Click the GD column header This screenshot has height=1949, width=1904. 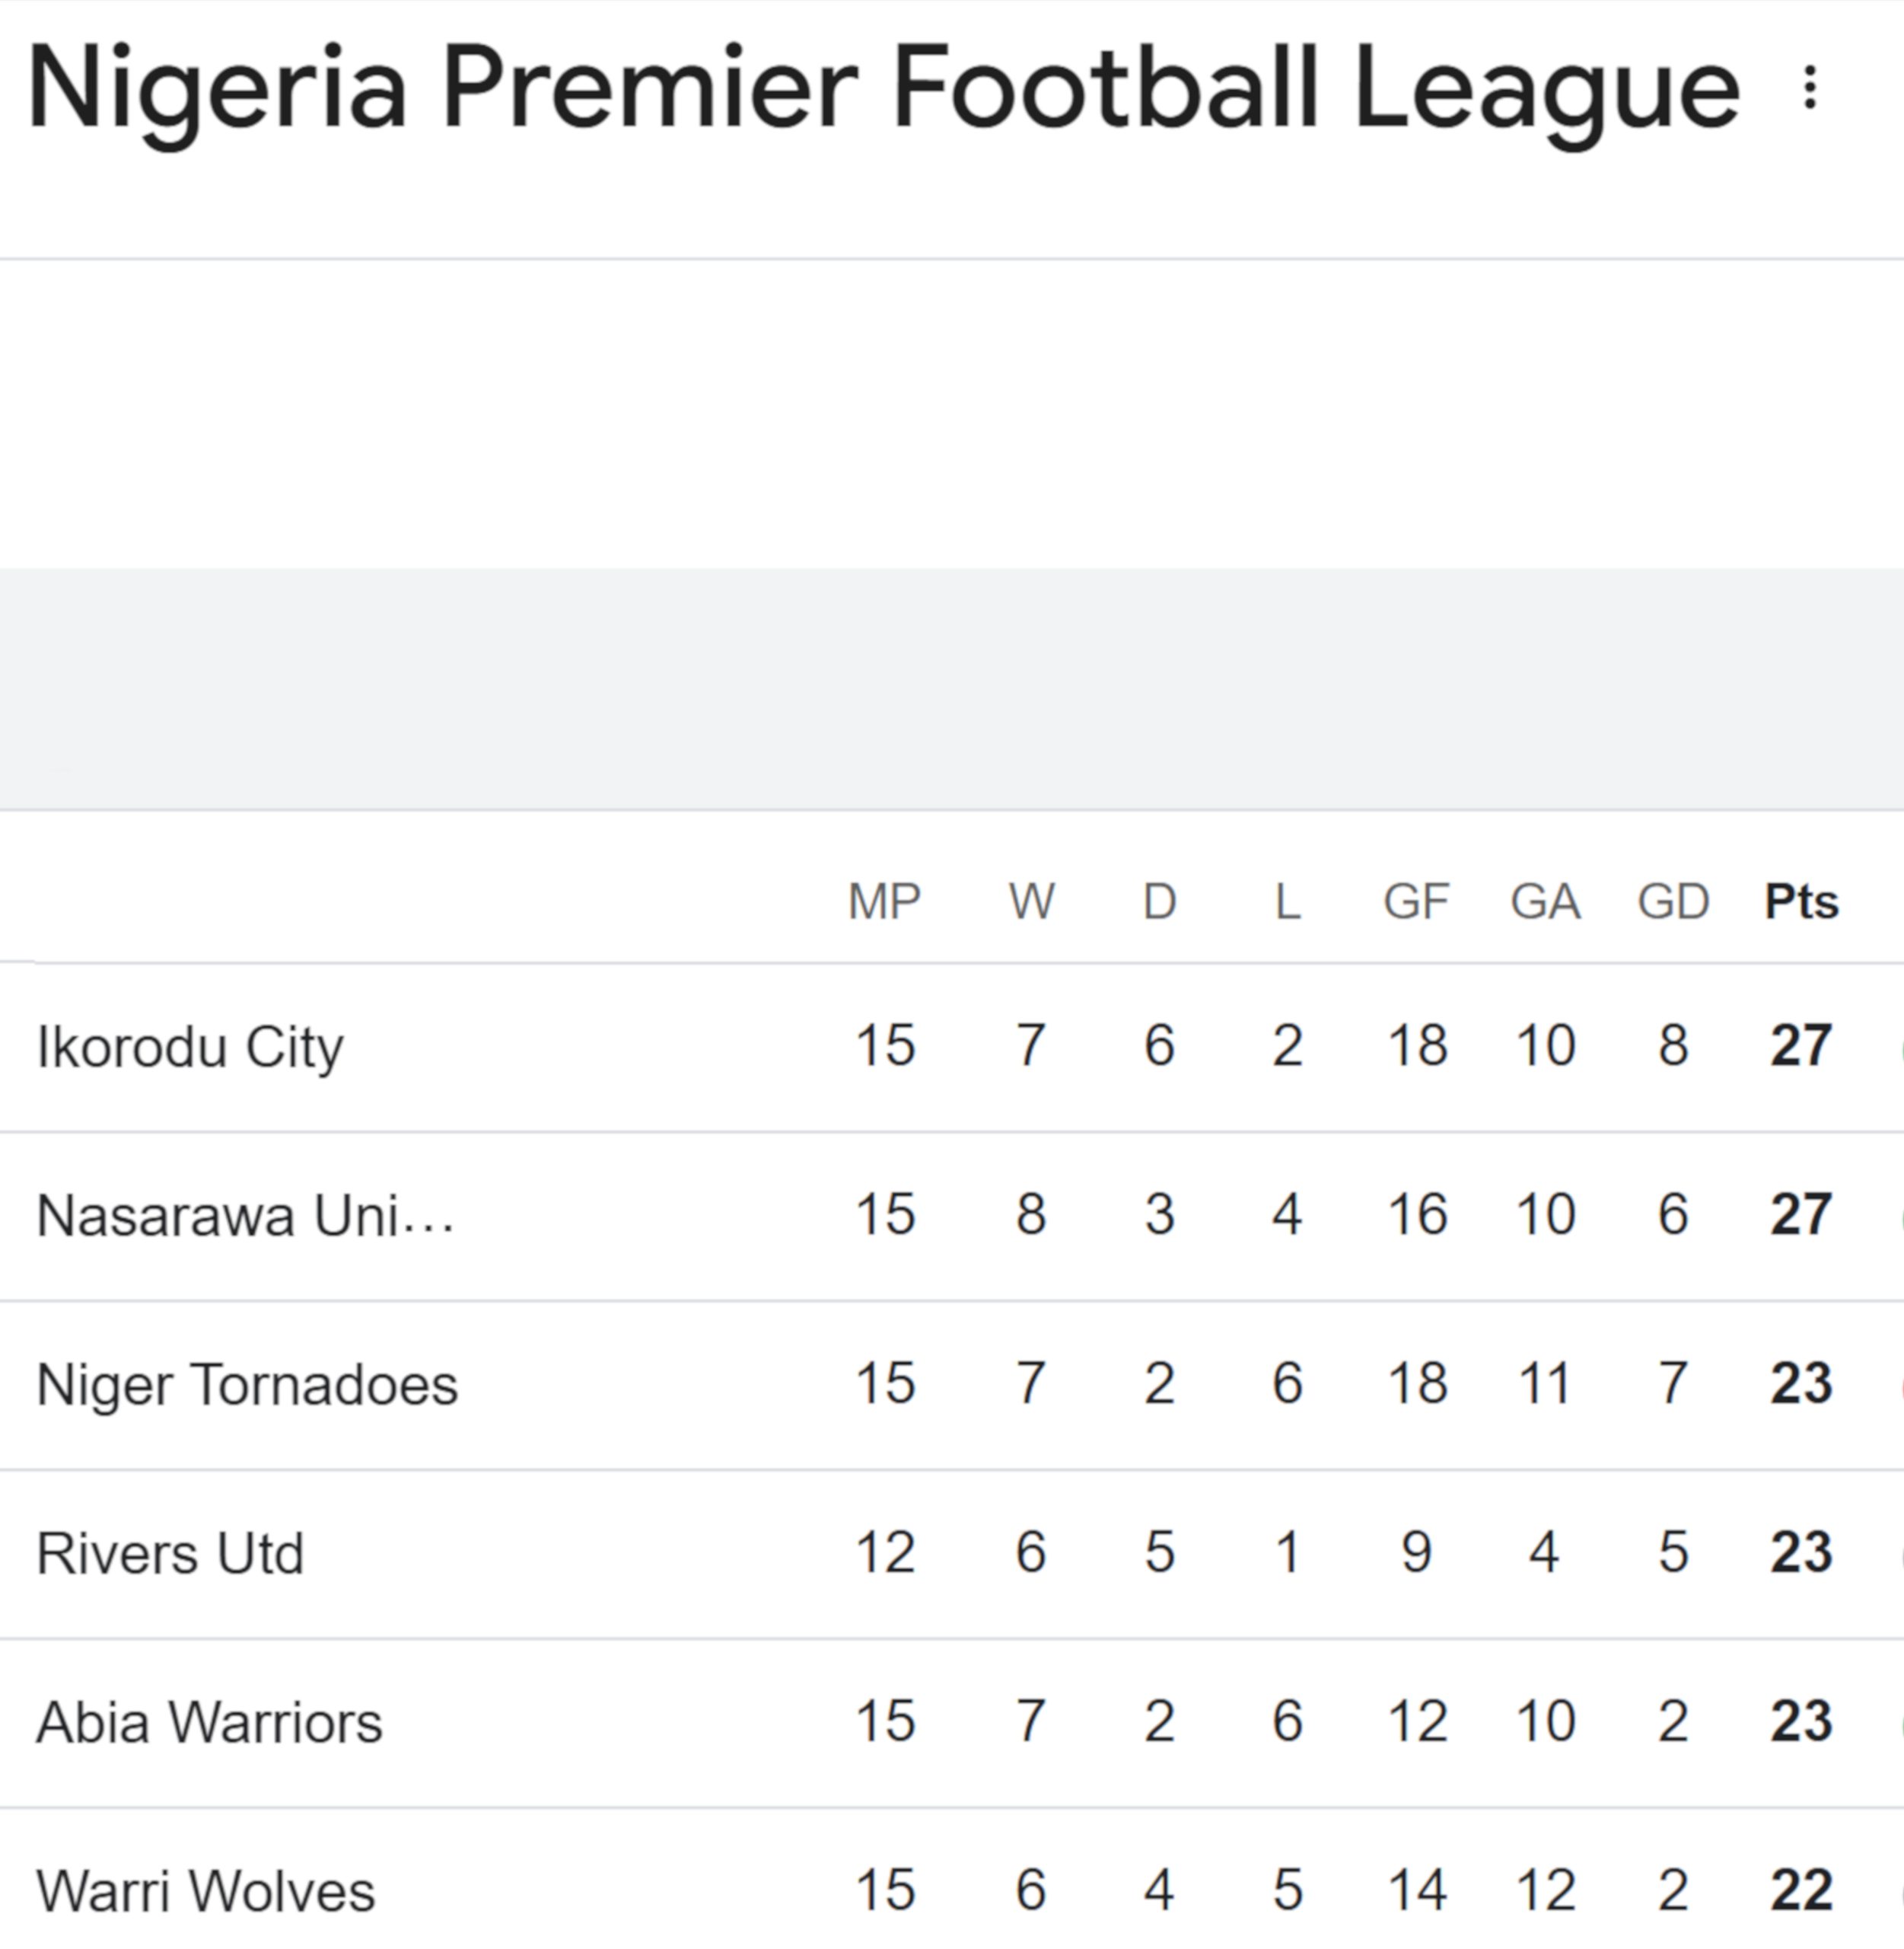pos(1673,901)
